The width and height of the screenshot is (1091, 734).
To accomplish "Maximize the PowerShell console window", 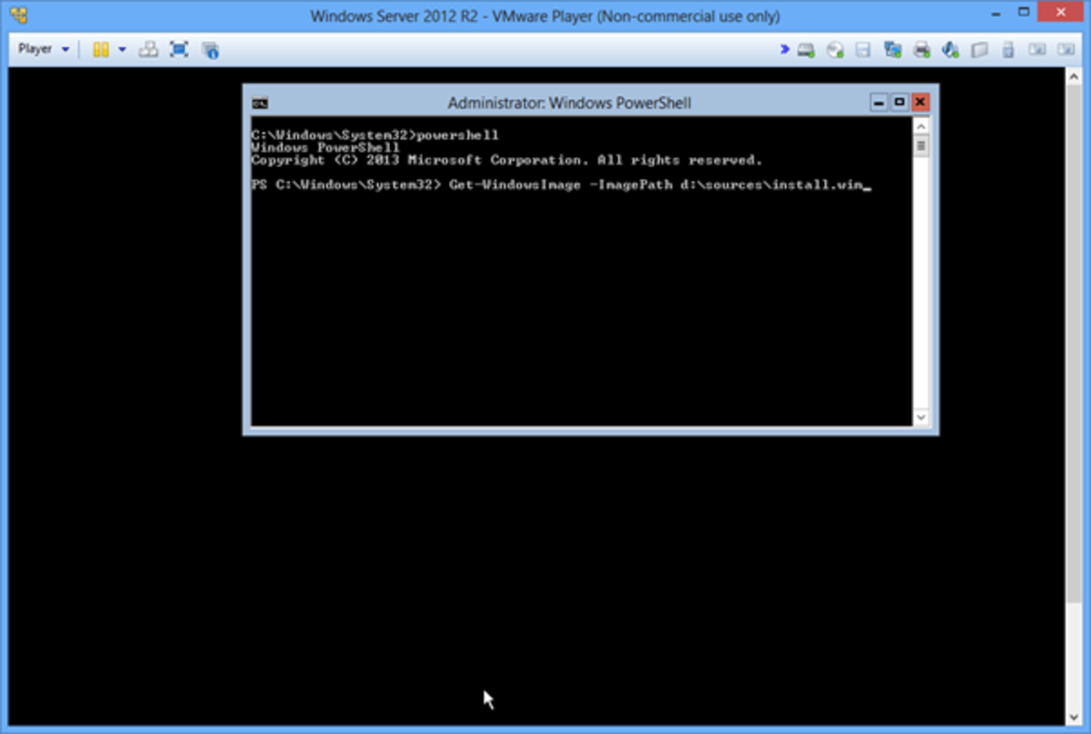I will click(x=899, y=103).
